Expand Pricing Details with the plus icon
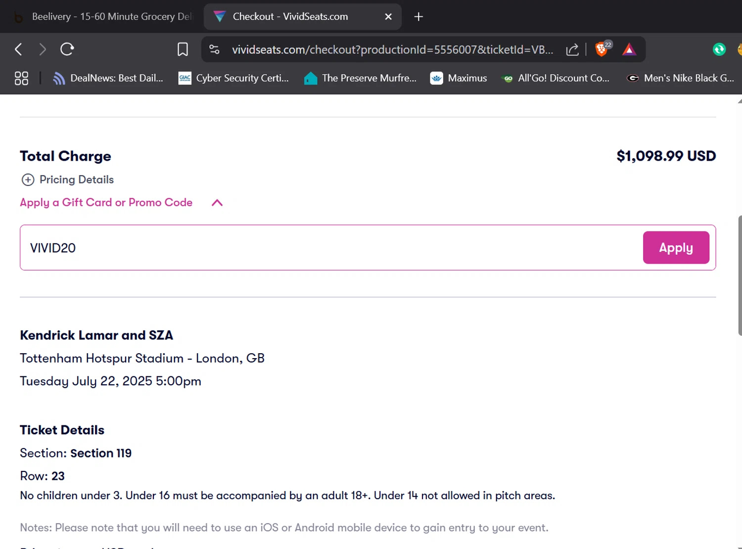Screen dimensions: 742x549 click(x=28, y=180)
